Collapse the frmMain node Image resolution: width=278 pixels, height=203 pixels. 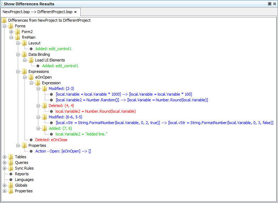11,37
